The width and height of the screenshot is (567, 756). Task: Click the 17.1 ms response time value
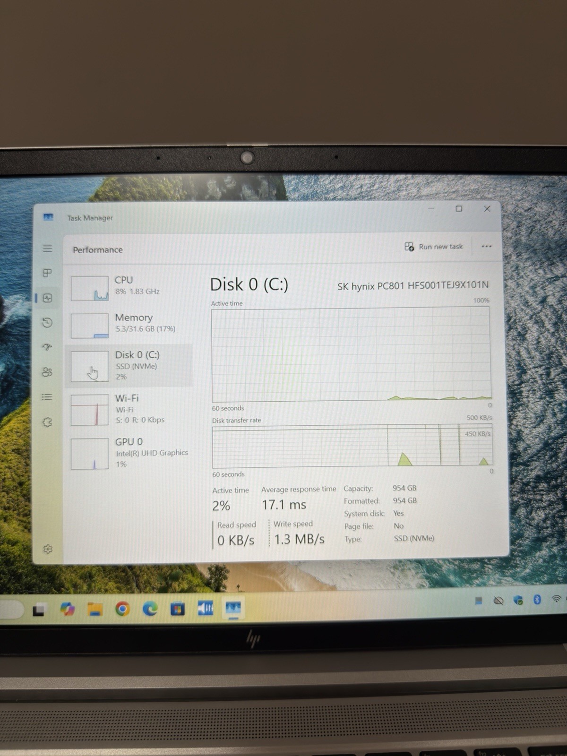[x=284, y=505]
